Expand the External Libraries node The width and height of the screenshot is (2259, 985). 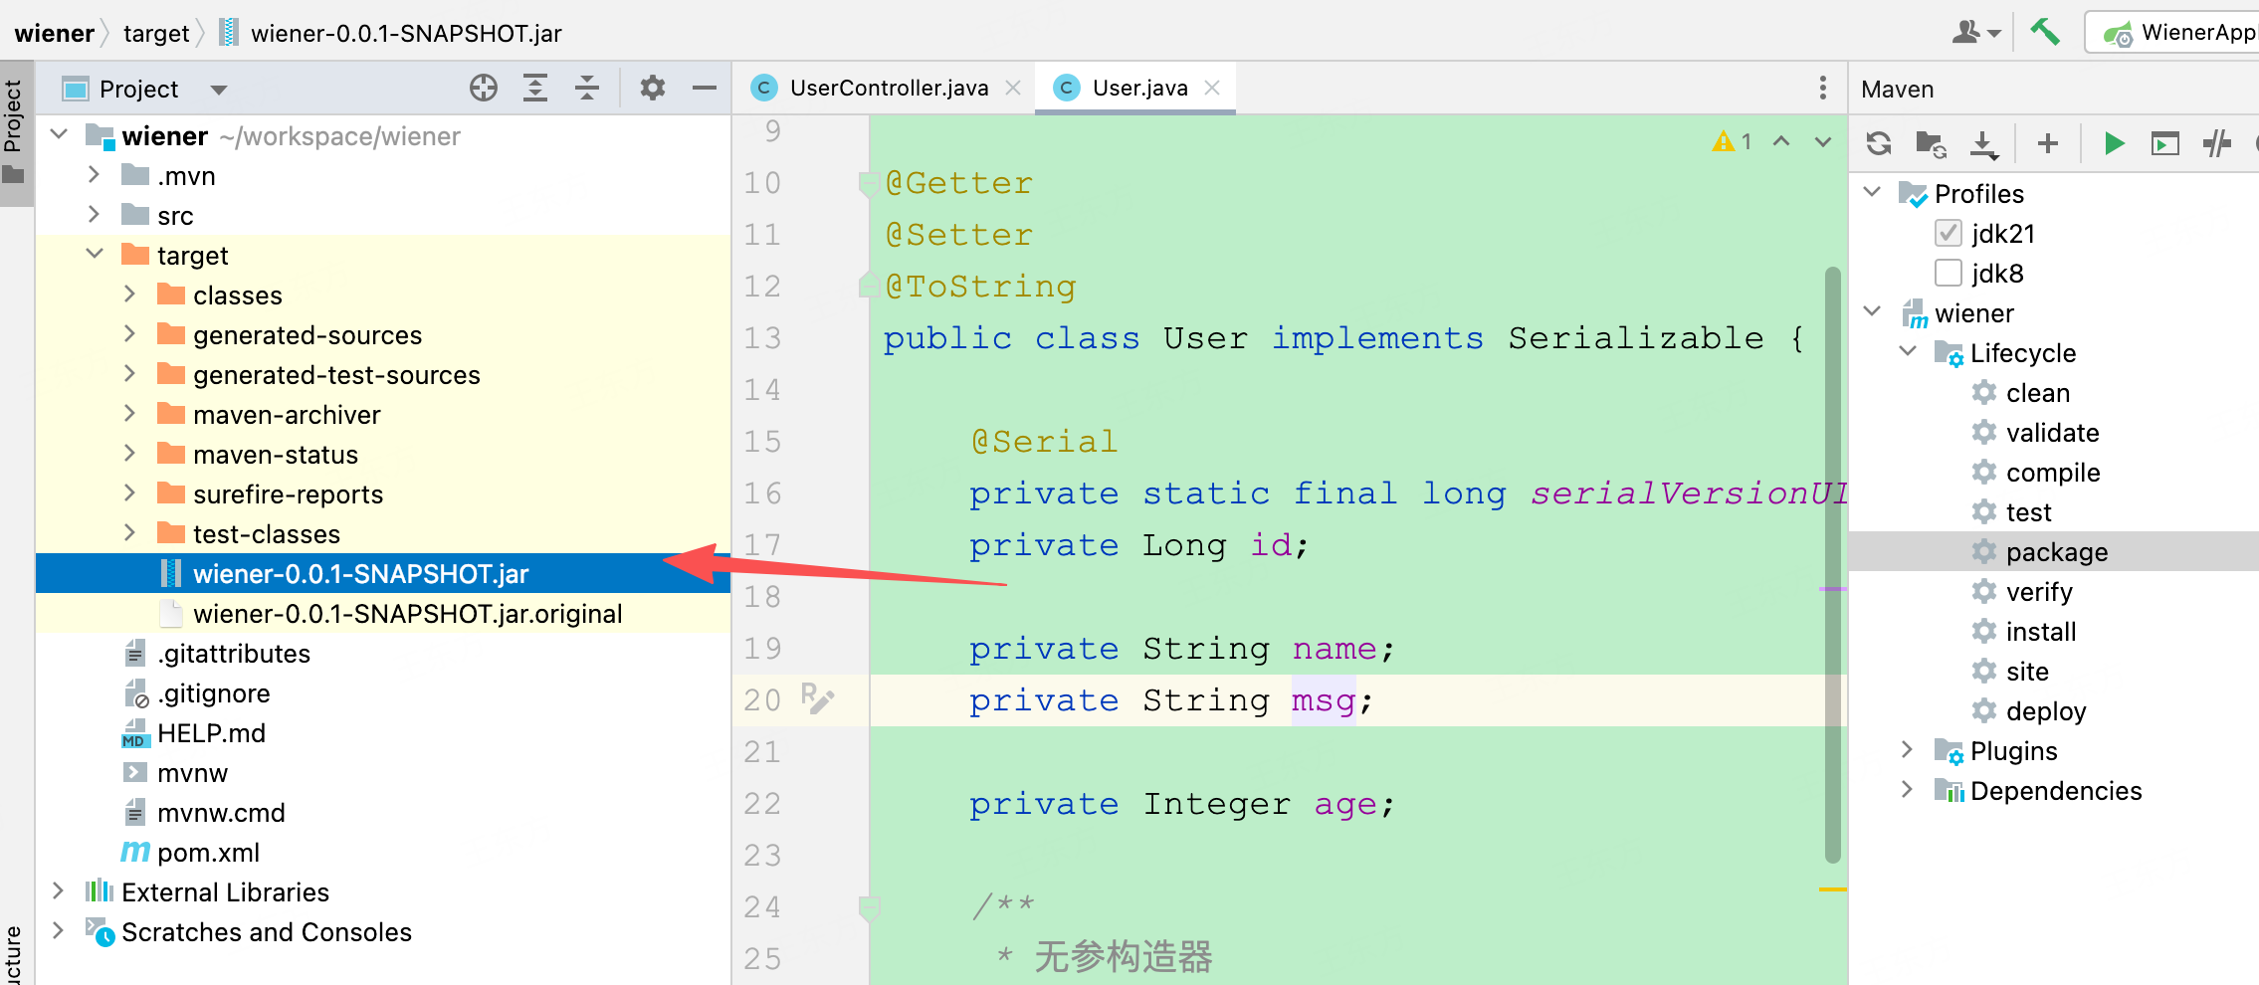[x=58, y=890]
